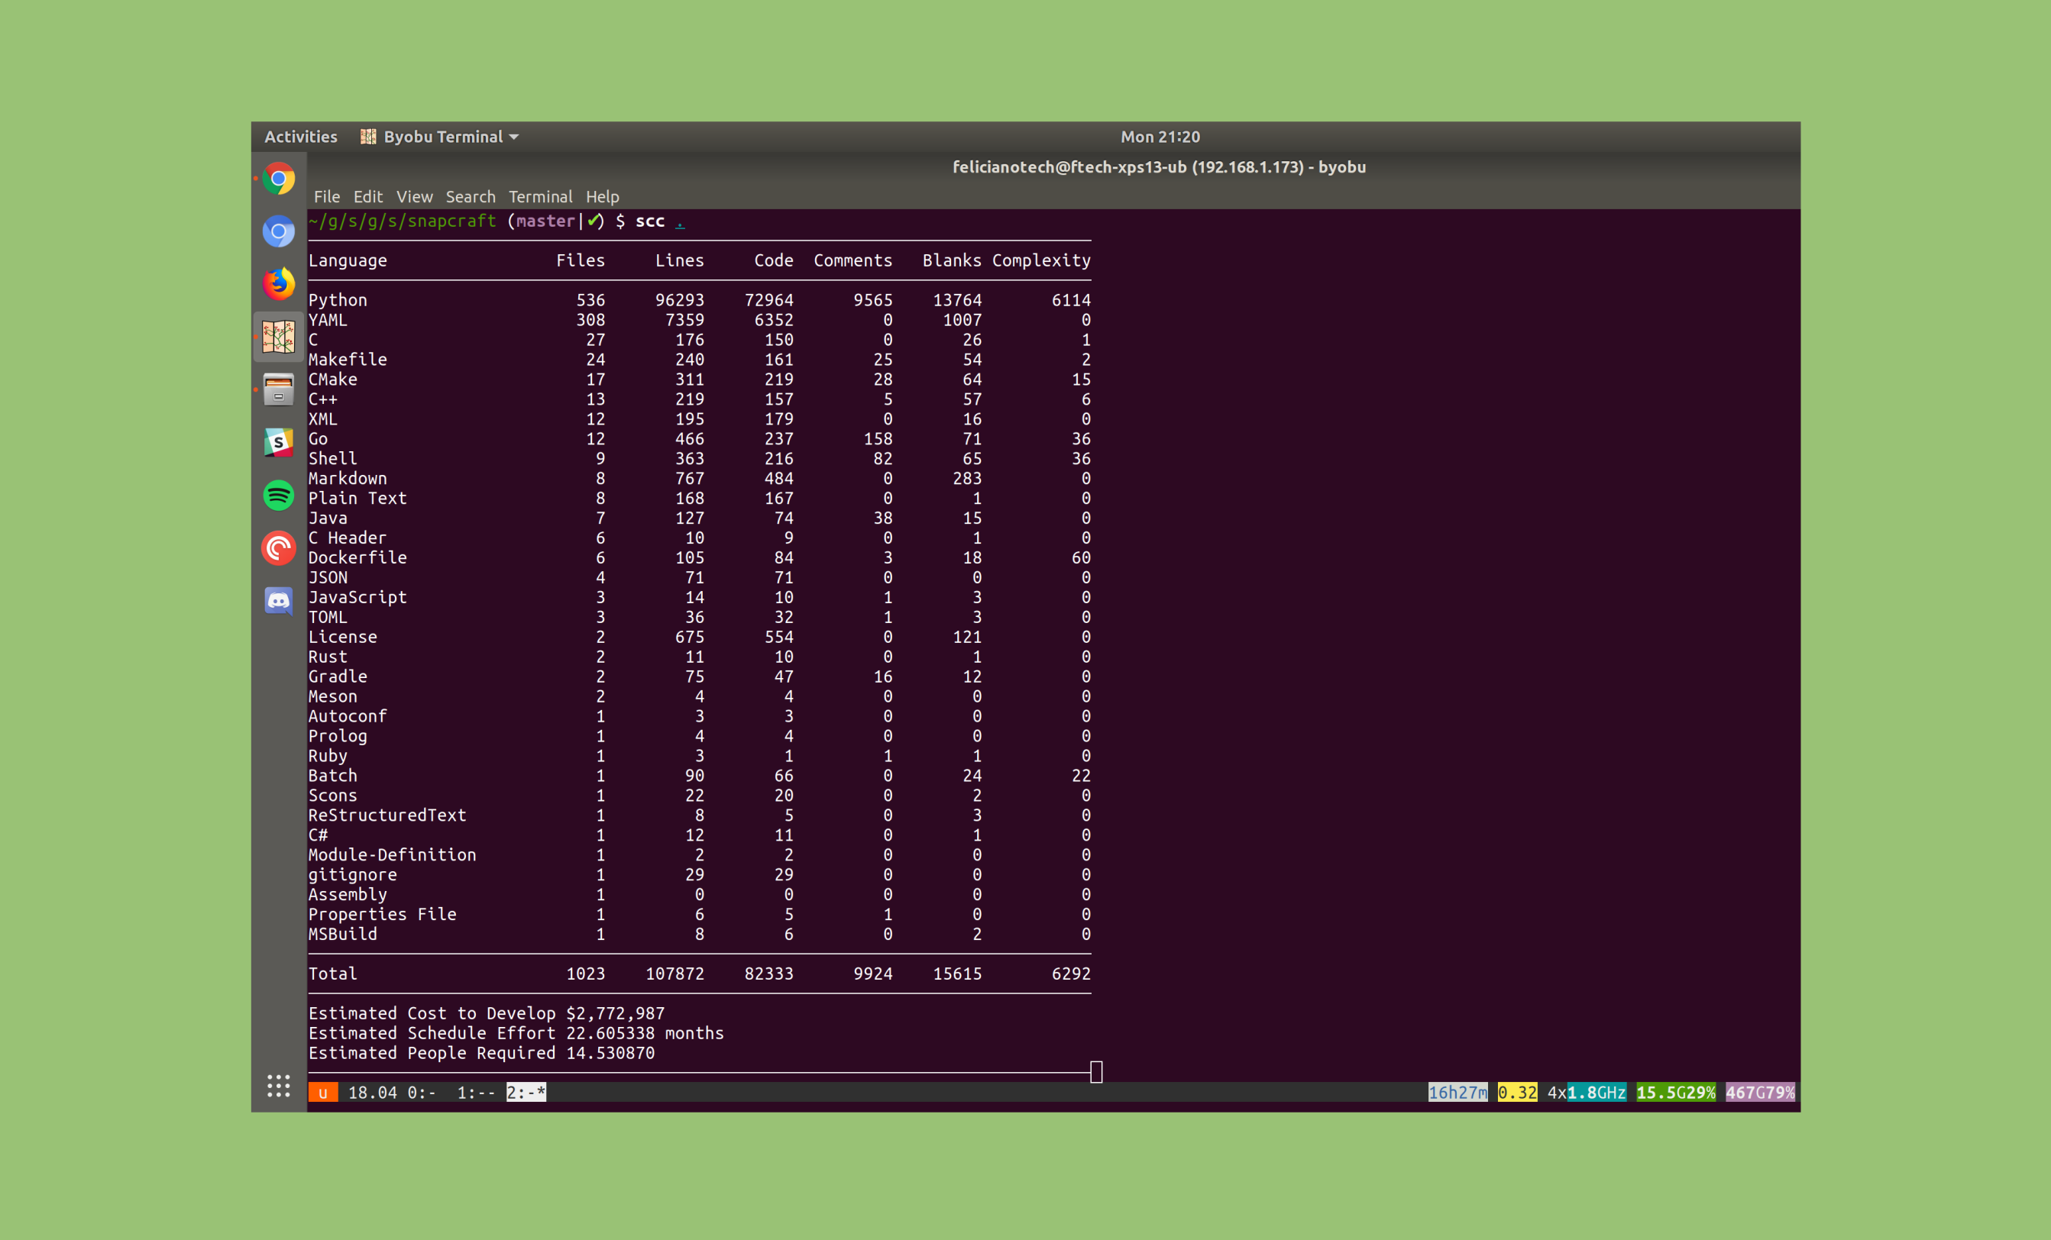Click the Byobu icon in top bar
Viewport: 2051px width, 1240px height.
pyautogui.click(x=368, y=137)
